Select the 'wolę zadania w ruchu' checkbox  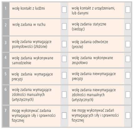click(64, 26)
